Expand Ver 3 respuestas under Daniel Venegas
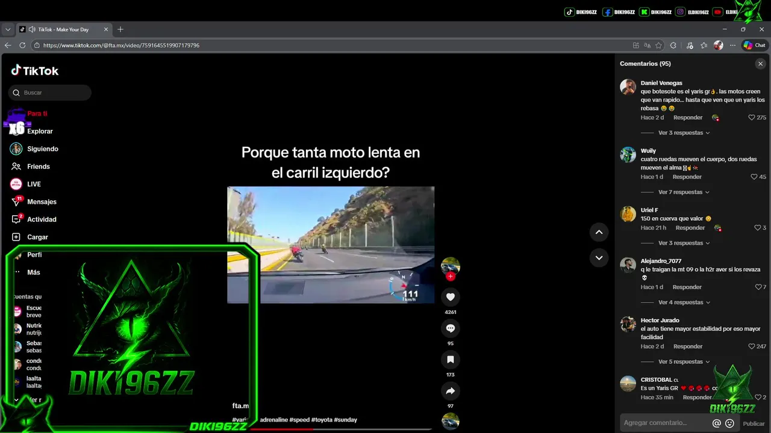Viewport: 771px width, 433px height. click(684, 133)
